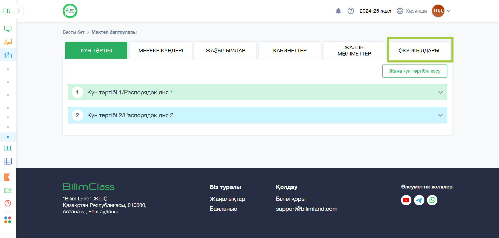Viewport: 499px width, 238px height.
Task: Open the monitor icon in sidebar
Action: (x=8, y=29)
